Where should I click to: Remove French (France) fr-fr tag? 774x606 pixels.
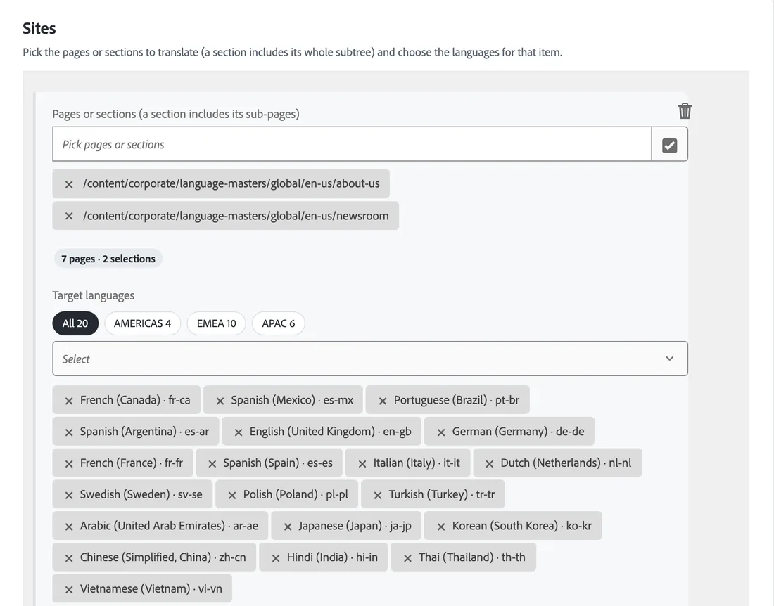(x=69, y=464)
